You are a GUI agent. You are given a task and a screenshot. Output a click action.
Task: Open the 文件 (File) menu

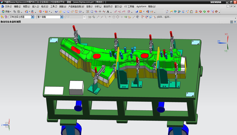[7, 6]
